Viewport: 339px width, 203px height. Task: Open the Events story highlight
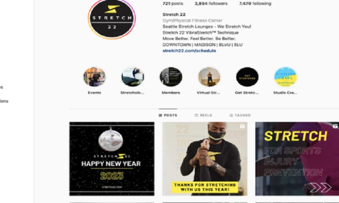(94, 77)
